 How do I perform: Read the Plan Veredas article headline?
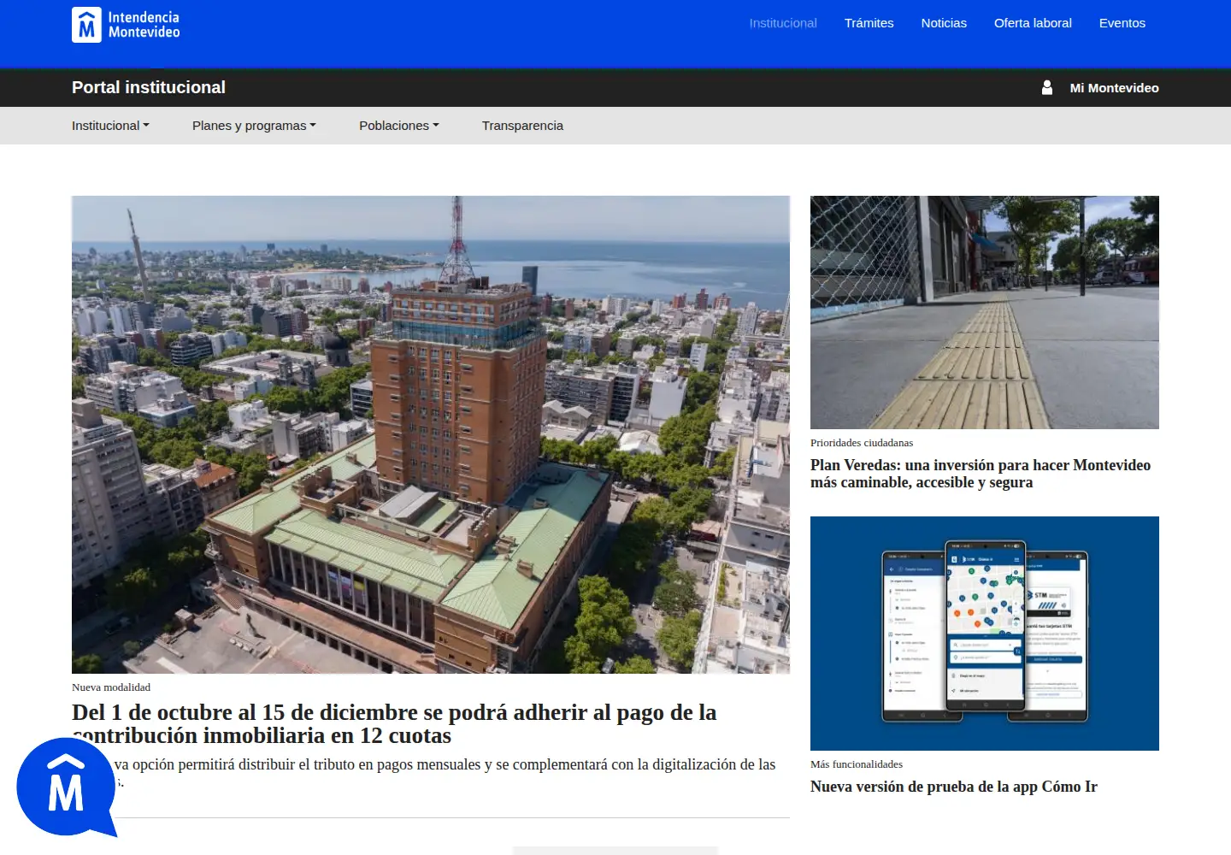(x=981, y=474)
